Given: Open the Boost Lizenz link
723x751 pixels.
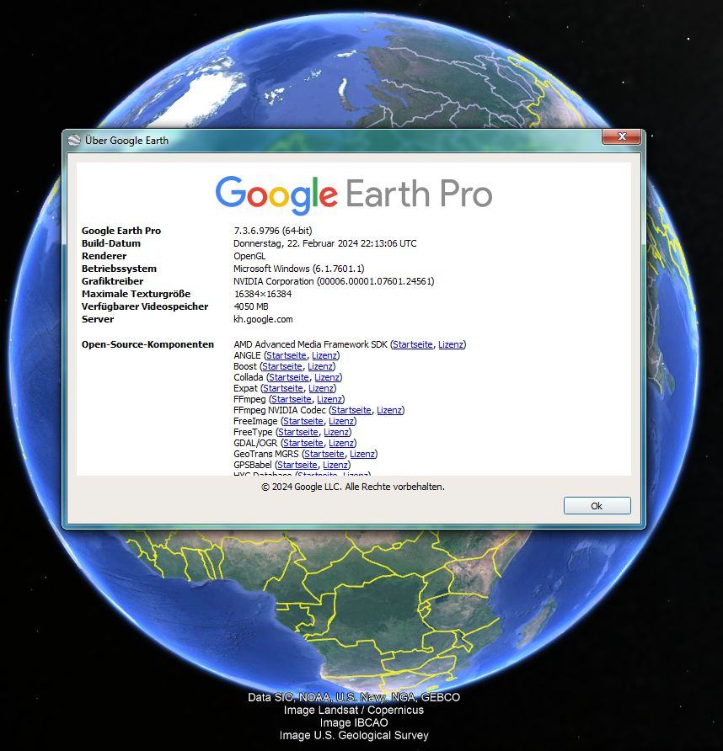Looking at the screenshot, I should pos(320,366).
